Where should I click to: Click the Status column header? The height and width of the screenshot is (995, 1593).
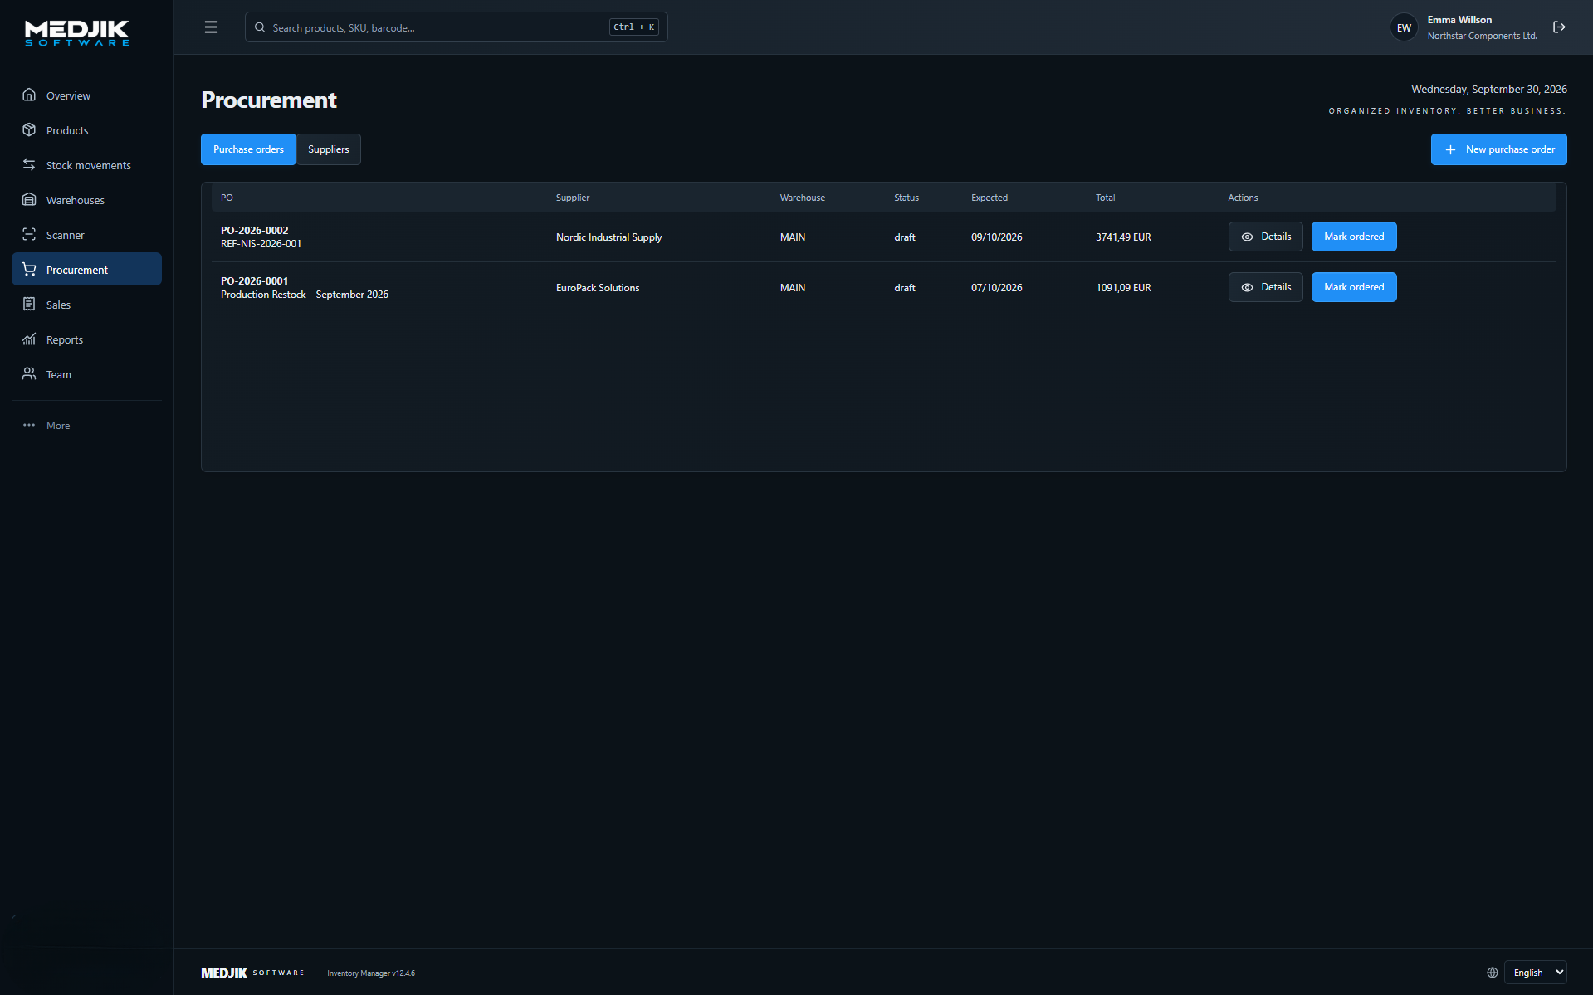pyautogui.click(x=906, y=198)
